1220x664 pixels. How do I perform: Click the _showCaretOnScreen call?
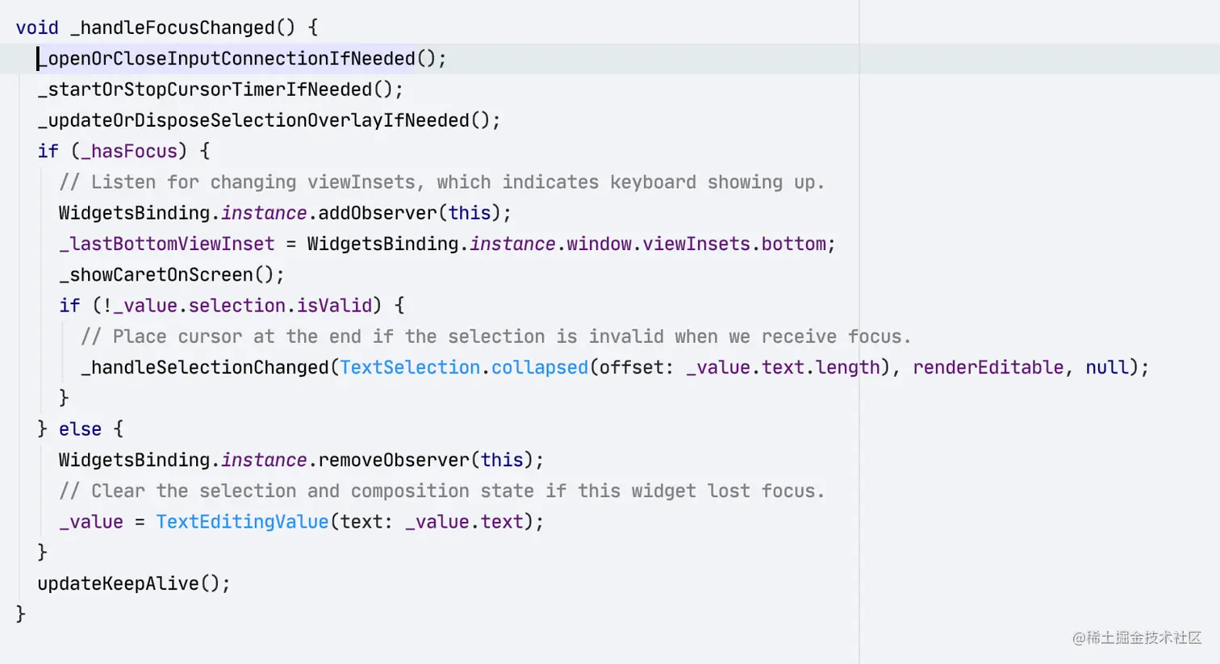[157, 275]
